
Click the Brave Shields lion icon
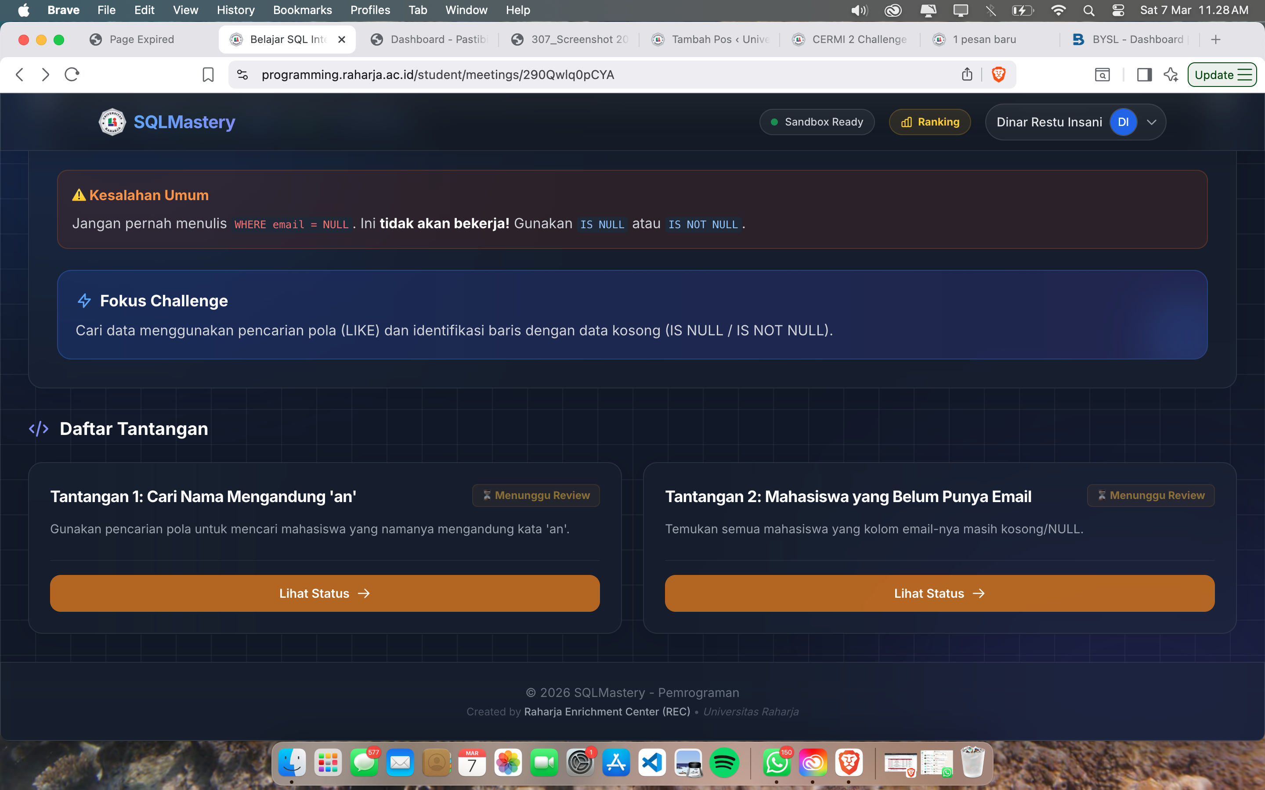tap(998, 75)
